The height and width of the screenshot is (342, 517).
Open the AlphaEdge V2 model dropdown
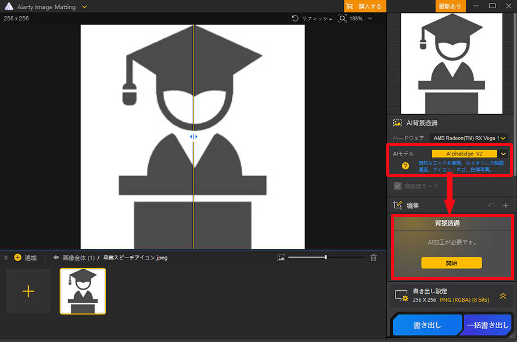coord(469,154)
